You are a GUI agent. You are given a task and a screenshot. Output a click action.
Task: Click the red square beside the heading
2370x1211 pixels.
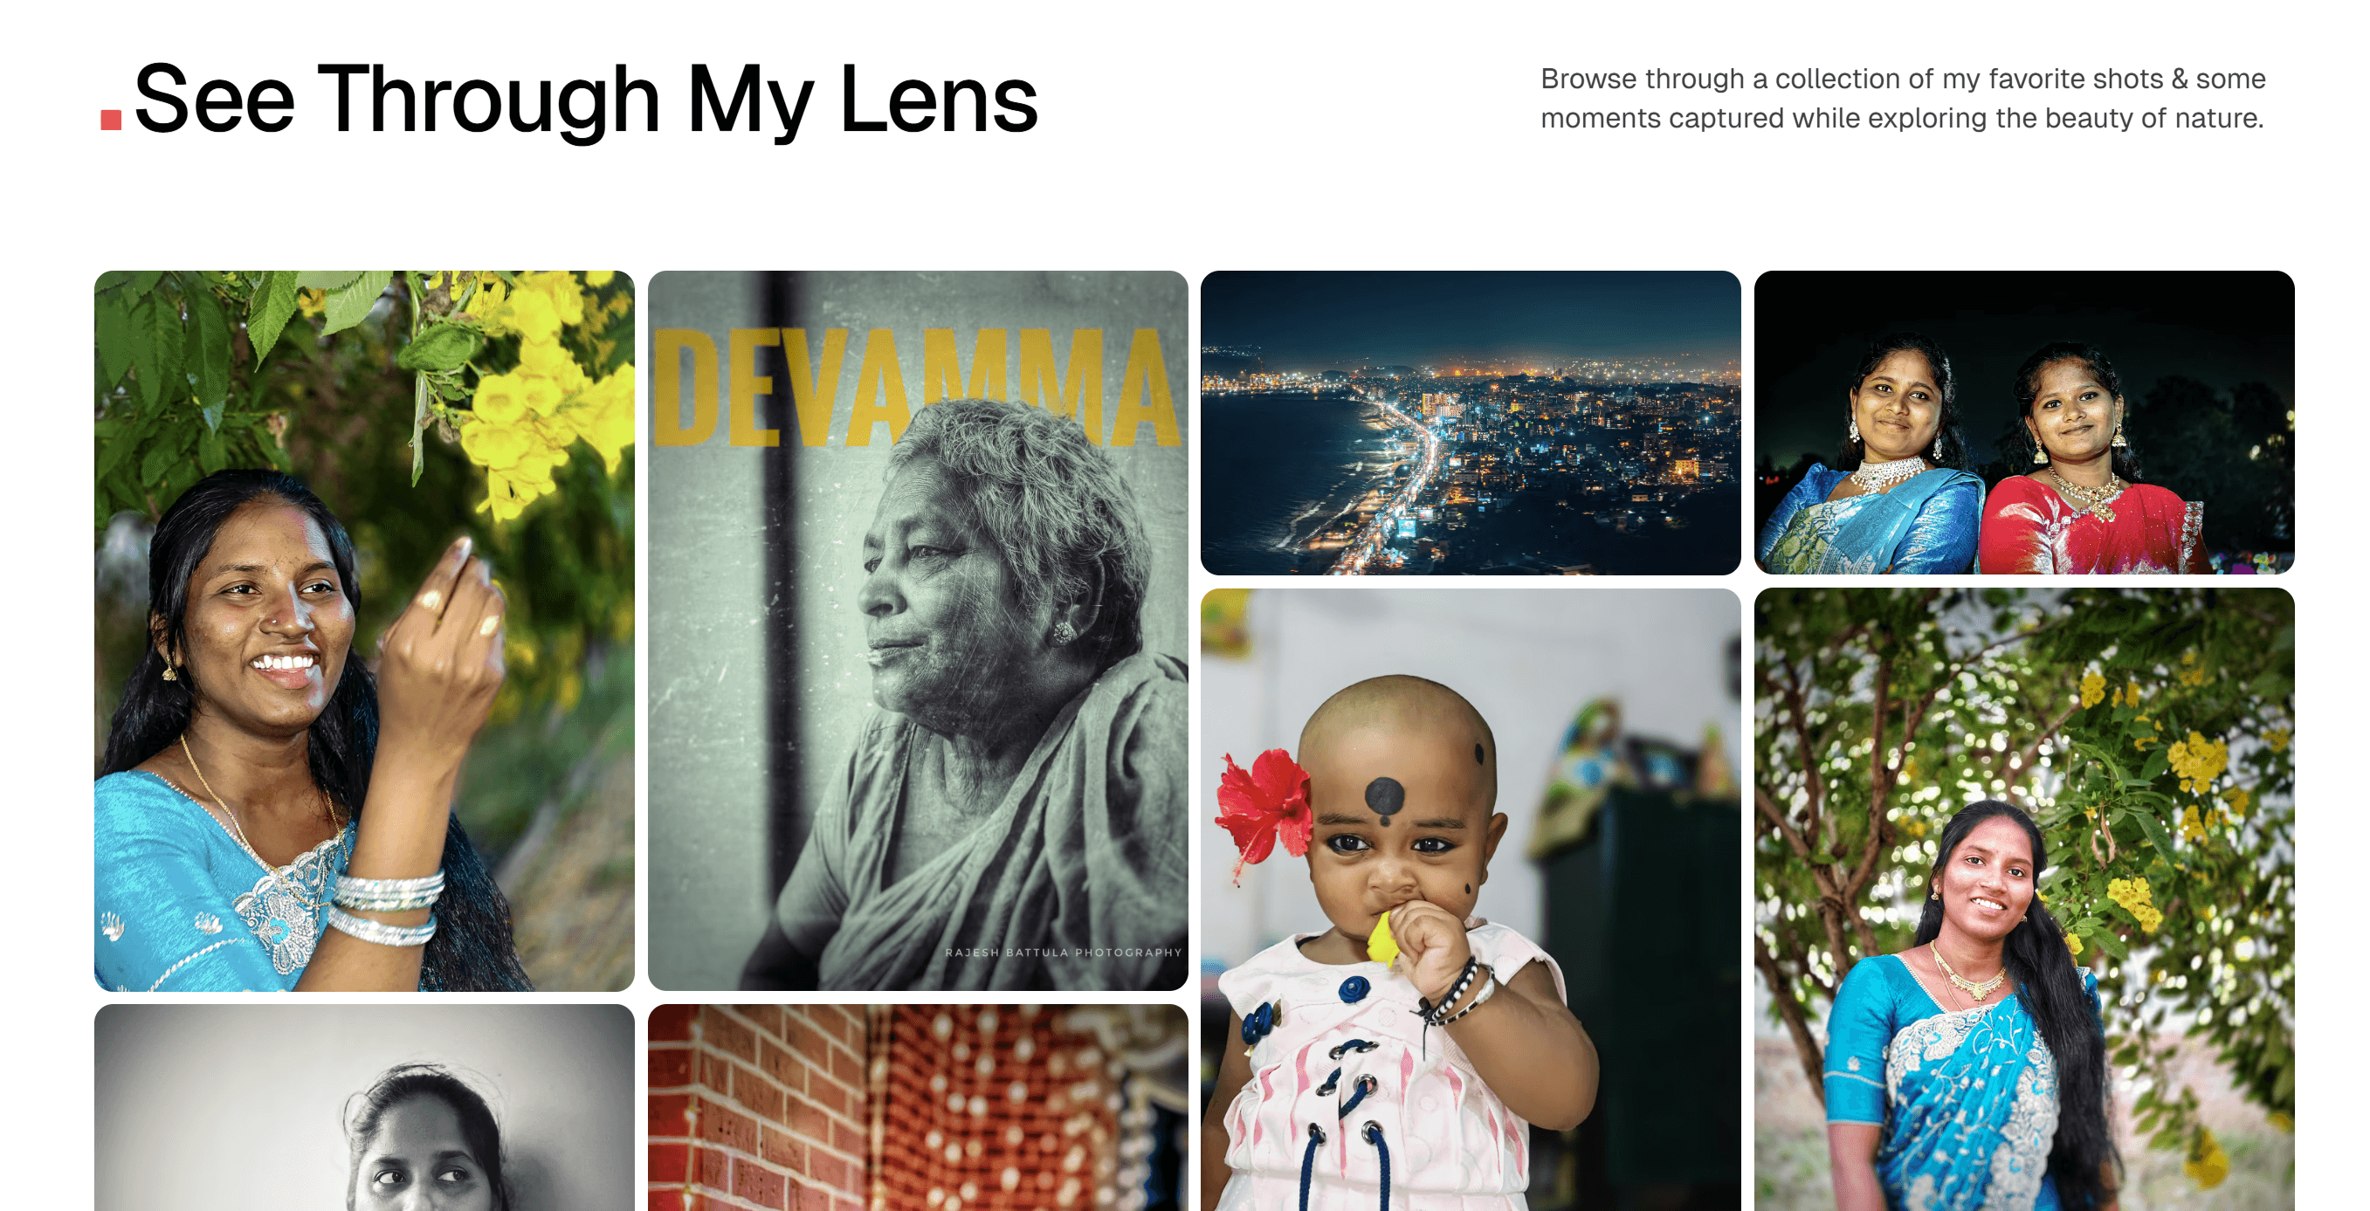pos(111,120)
